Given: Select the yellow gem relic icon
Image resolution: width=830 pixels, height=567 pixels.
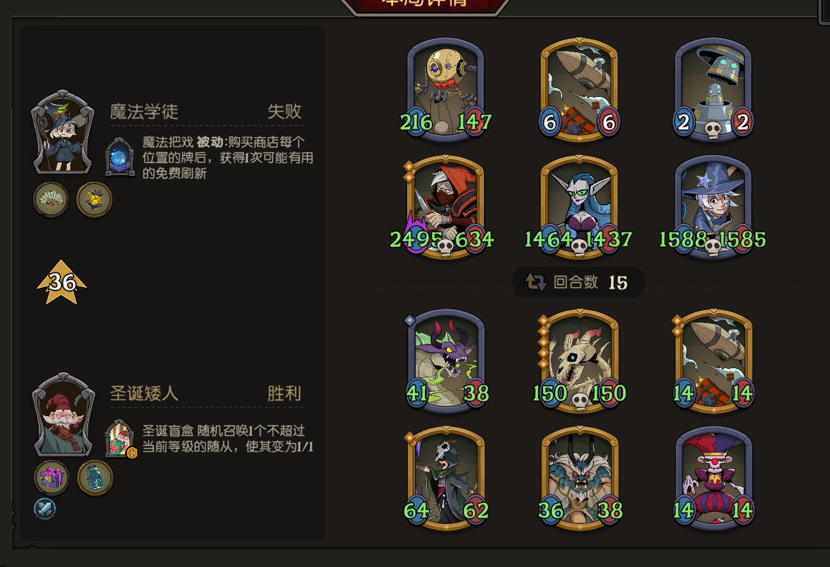Looking at the screenshot, I should point(94,200).
